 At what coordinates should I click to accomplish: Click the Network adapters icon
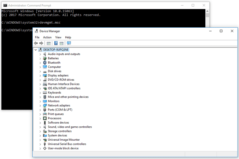point(45,106)
